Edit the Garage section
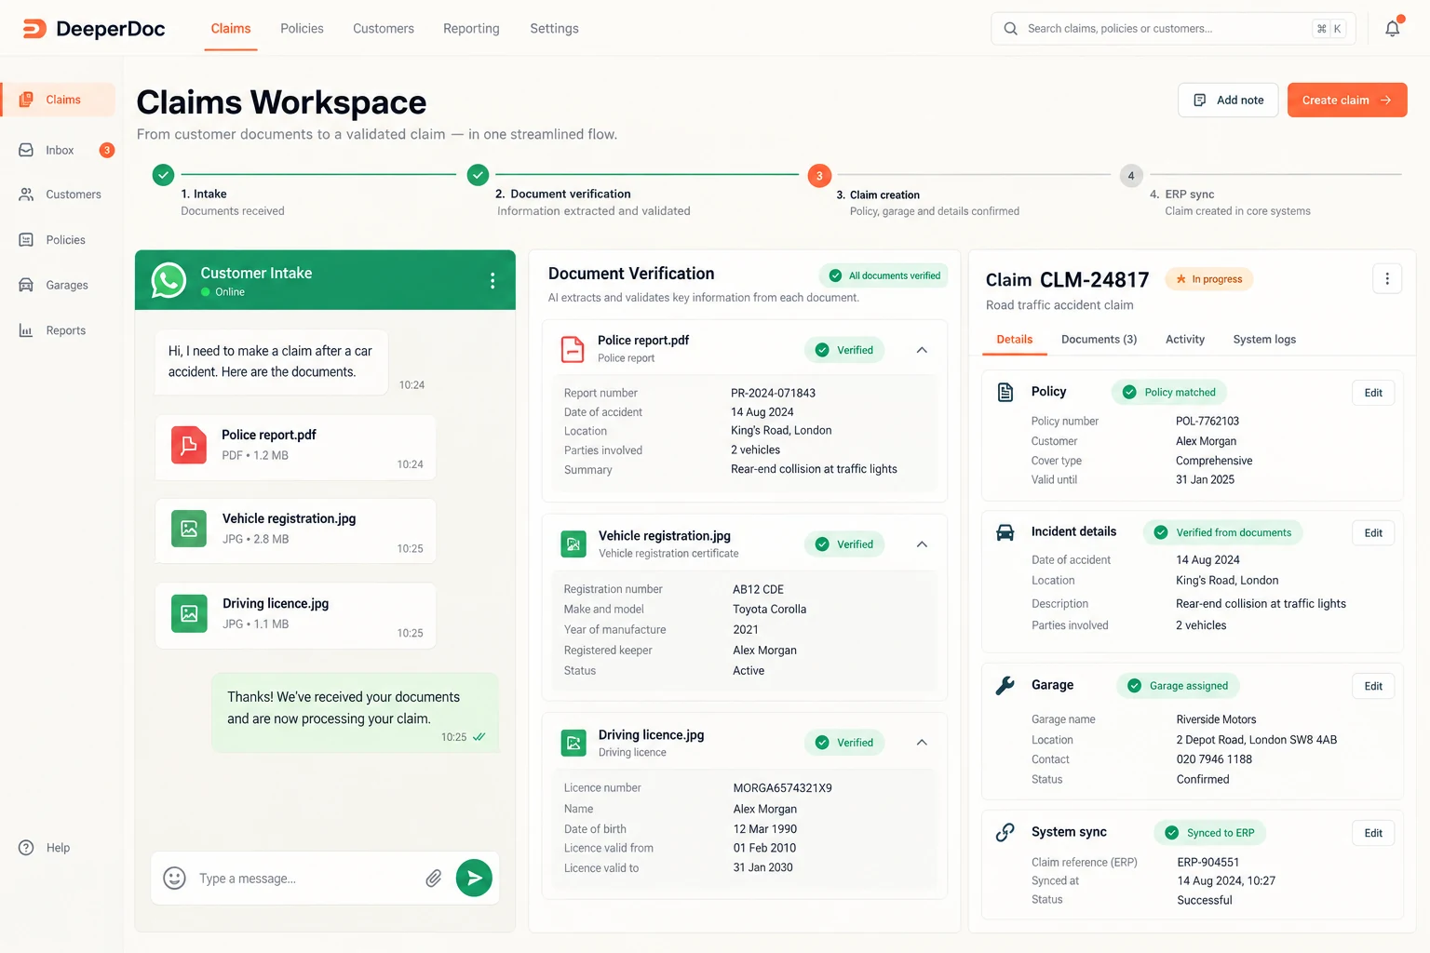This screenshot has height=953, width=1430. click(1373, 686)
